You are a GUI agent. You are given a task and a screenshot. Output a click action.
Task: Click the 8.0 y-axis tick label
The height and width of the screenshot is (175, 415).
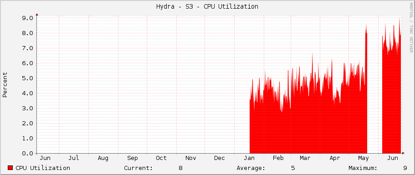click(27, 33)
